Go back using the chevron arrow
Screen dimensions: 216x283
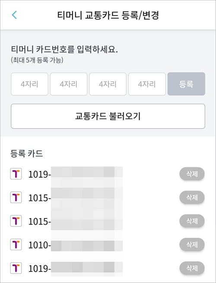click(14, 15)
